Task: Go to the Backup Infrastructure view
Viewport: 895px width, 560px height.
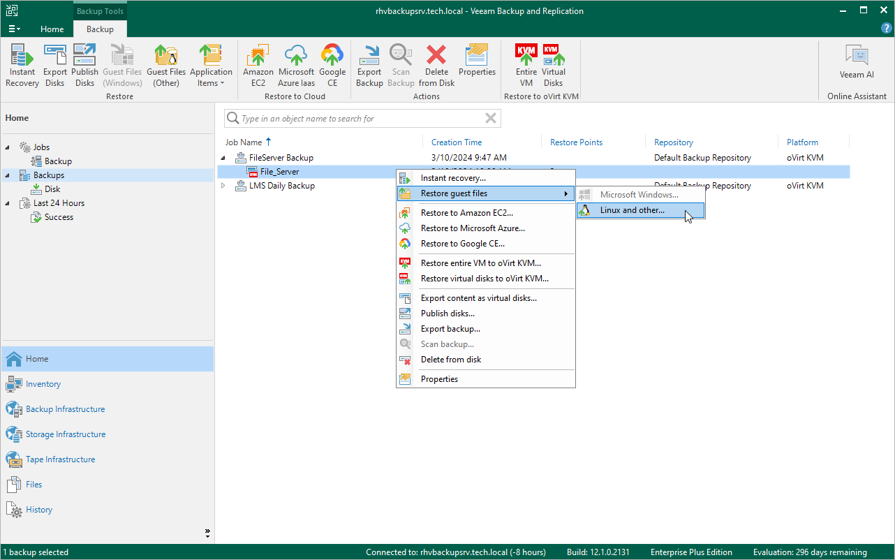Action: point(108,409)
